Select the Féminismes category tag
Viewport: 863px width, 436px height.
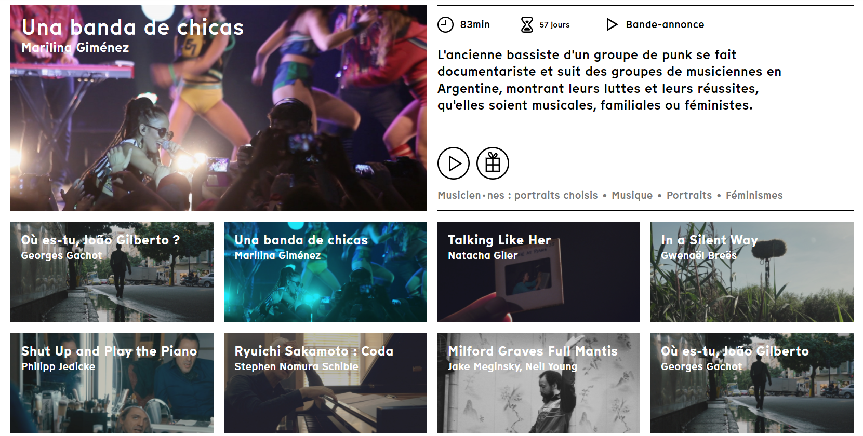pyautogui.click(x=754, y=195)
